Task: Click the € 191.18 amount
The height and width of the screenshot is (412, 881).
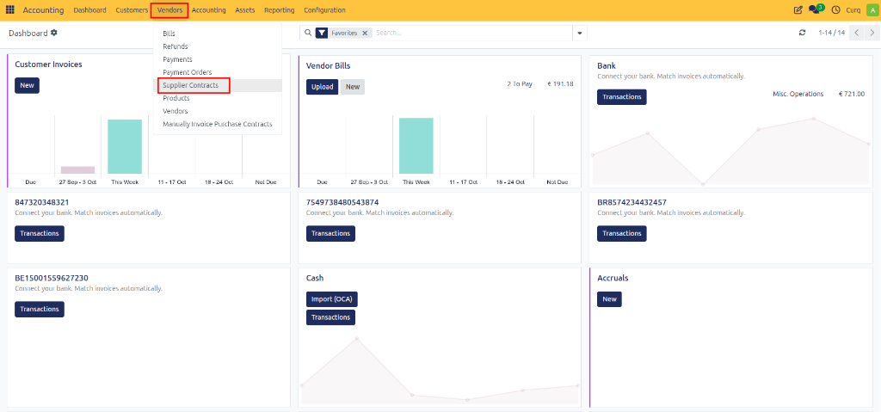Action: pyautogui.click(x=560, y=83)
